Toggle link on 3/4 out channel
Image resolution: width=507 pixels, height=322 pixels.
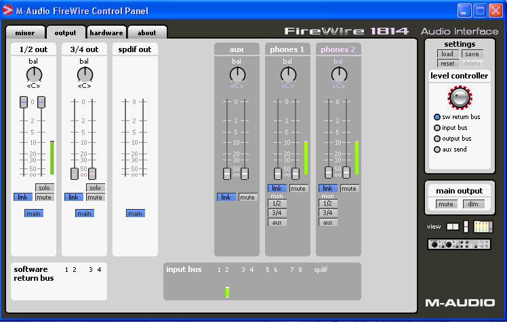[74, 197]
